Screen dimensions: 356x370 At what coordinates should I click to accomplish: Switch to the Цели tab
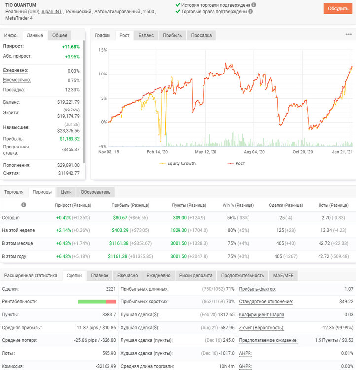click(x=66, y=192)
